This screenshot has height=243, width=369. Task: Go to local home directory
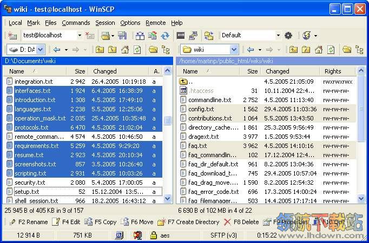(x=125, y=50)
